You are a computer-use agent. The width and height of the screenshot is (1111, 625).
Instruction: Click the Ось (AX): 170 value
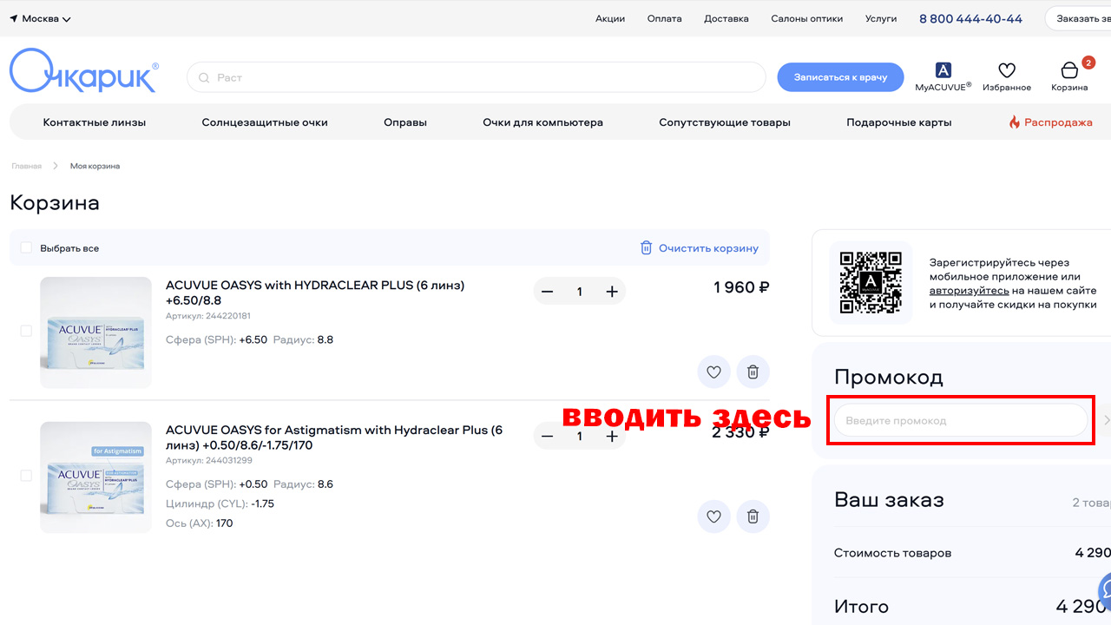199,523
